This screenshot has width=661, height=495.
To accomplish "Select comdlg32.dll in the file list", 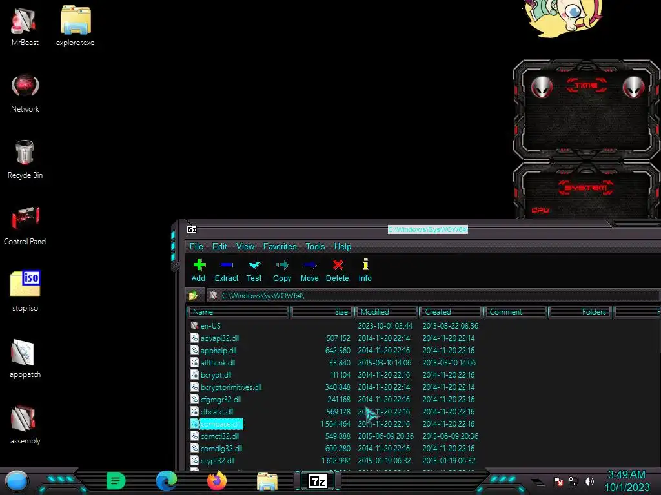I will coord(423,449).
